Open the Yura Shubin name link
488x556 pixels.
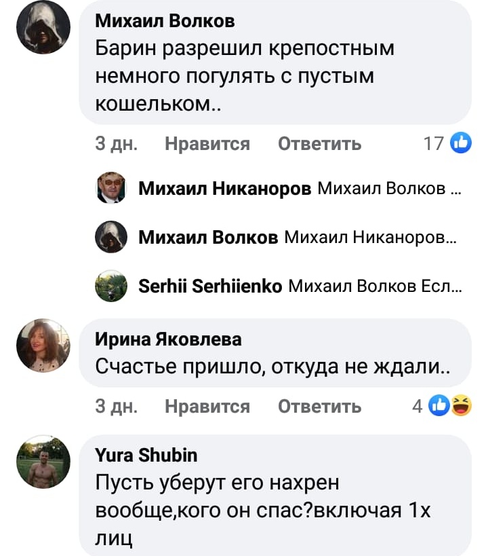point(146,455)
